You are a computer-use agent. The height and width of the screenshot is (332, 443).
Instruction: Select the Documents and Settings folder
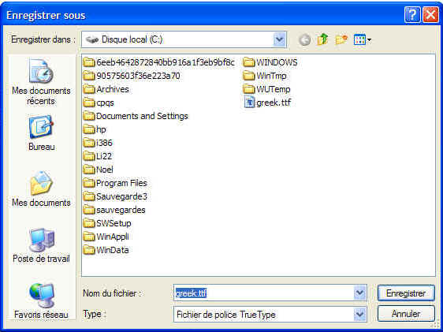pos(136,116)
